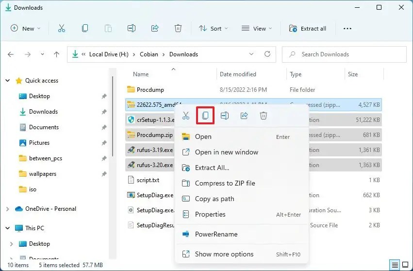Launch PowerRename from the context menu
Viewport: 413px width, 271px height.
(x=242, y=234)
